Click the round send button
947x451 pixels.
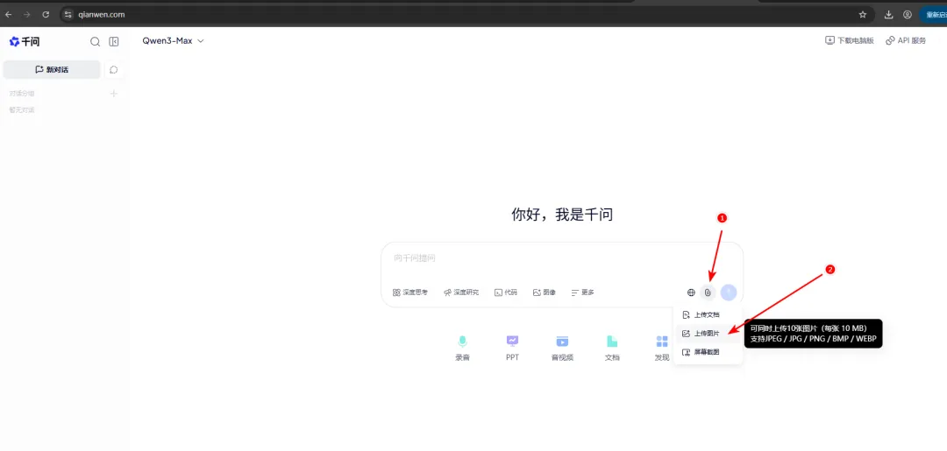729,292
